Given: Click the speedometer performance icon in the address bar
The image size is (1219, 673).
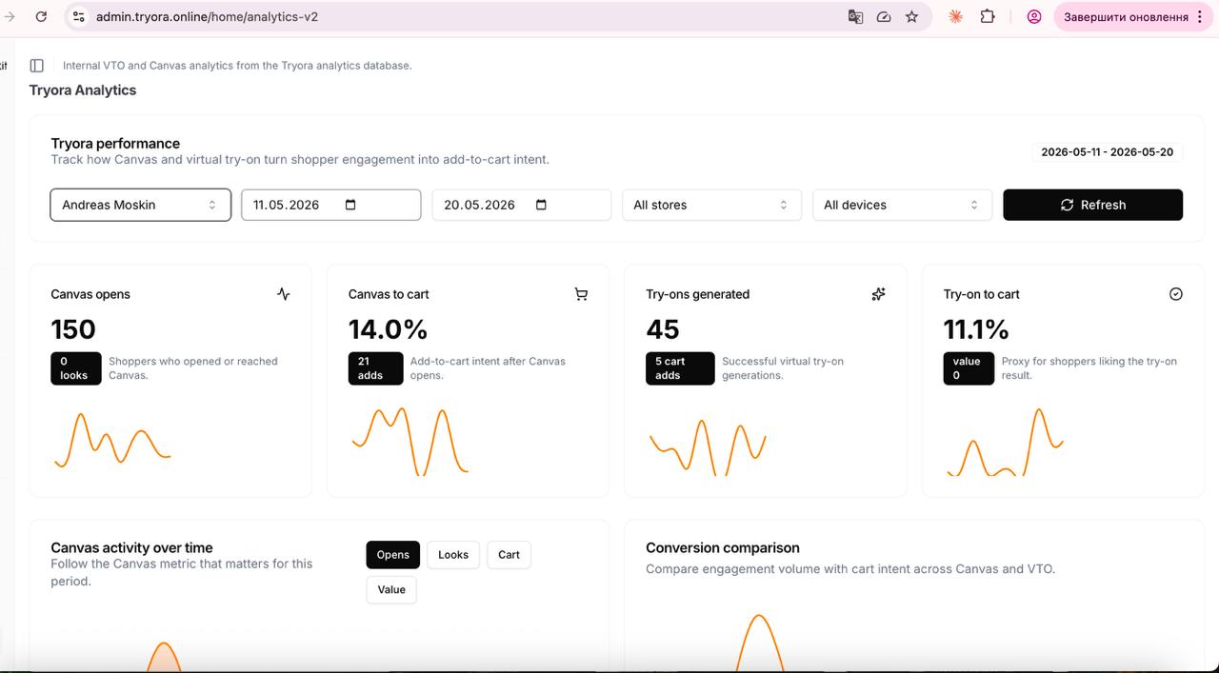Looking at the screenshot, I should 884,17.
